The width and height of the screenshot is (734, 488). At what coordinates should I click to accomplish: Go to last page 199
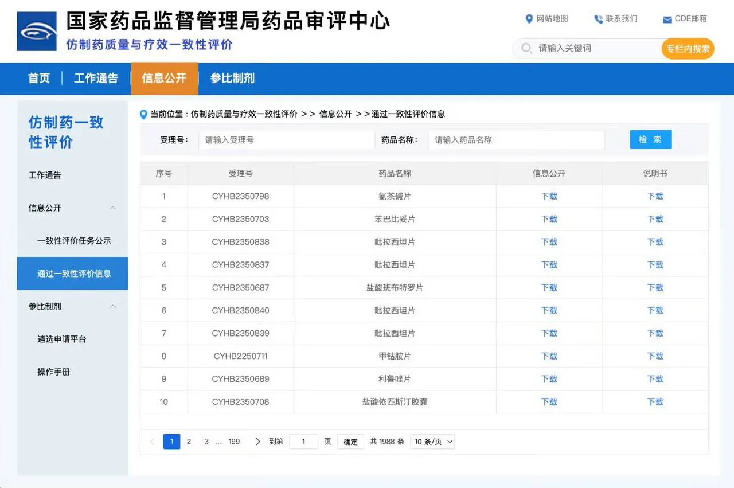[x=234, y=442]
